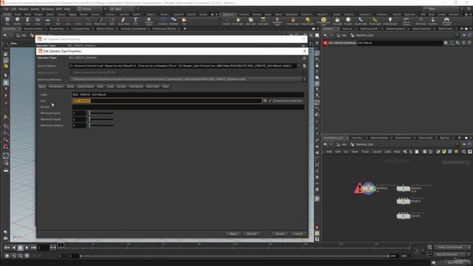Screen dimensions: 473x266
Task: Select the File shelf tool
Action: coord(184,21)
